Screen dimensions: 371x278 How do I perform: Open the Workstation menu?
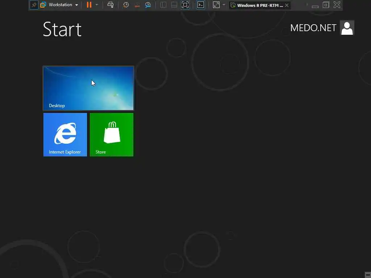point(63,5)
